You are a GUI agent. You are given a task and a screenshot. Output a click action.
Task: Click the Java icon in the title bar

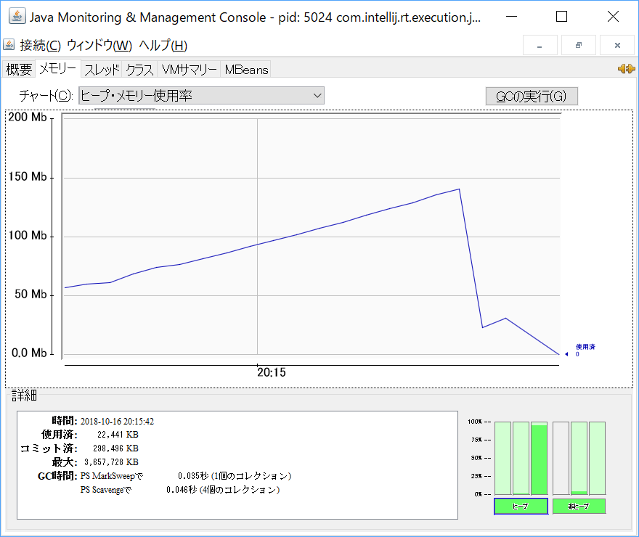point(16,17)
